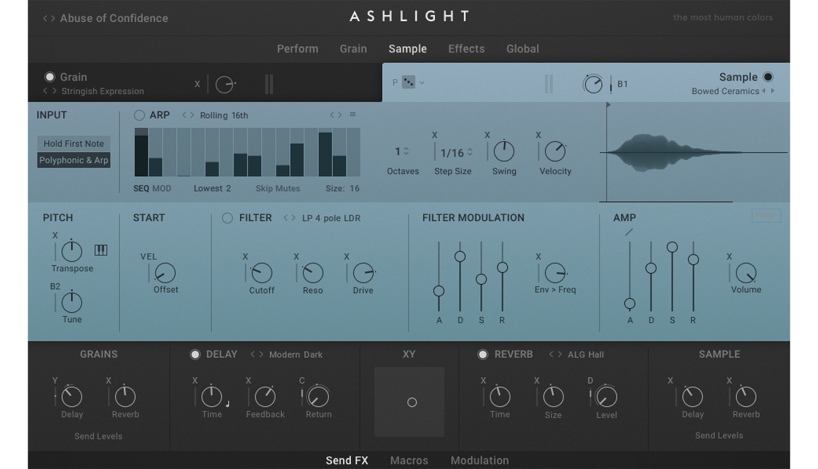Click the Hold First Note button
Image resolution: width=818 pixels, height=469 pixels.
point(74,143)
